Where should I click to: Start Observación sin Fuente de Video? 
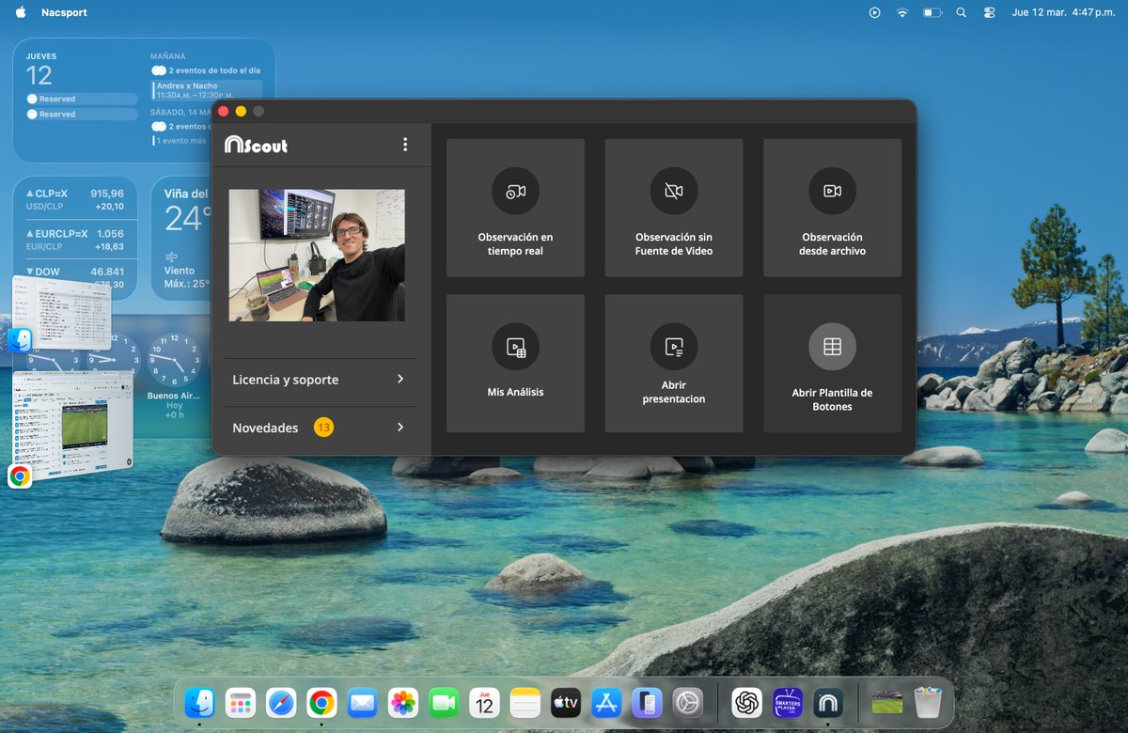674,208
